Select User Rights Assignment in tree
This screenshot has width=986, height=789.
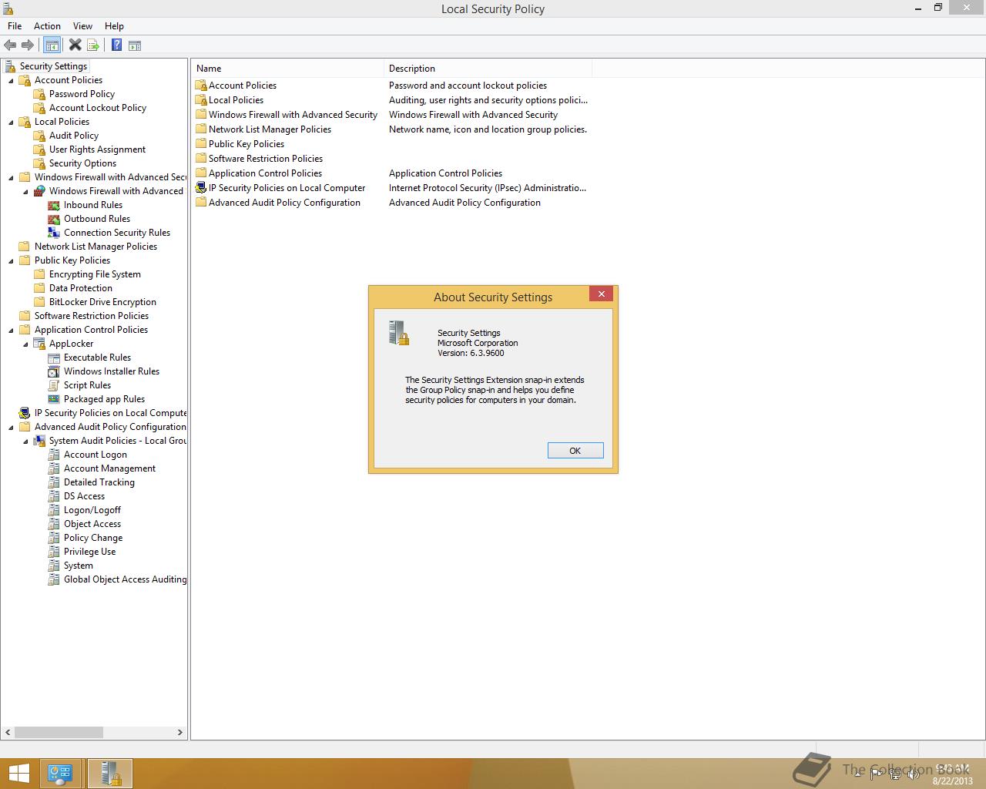(97, 149)
